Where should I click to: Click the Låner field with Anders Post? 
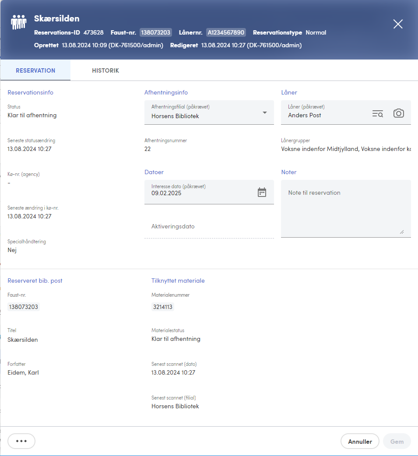(x=346, y=112)
